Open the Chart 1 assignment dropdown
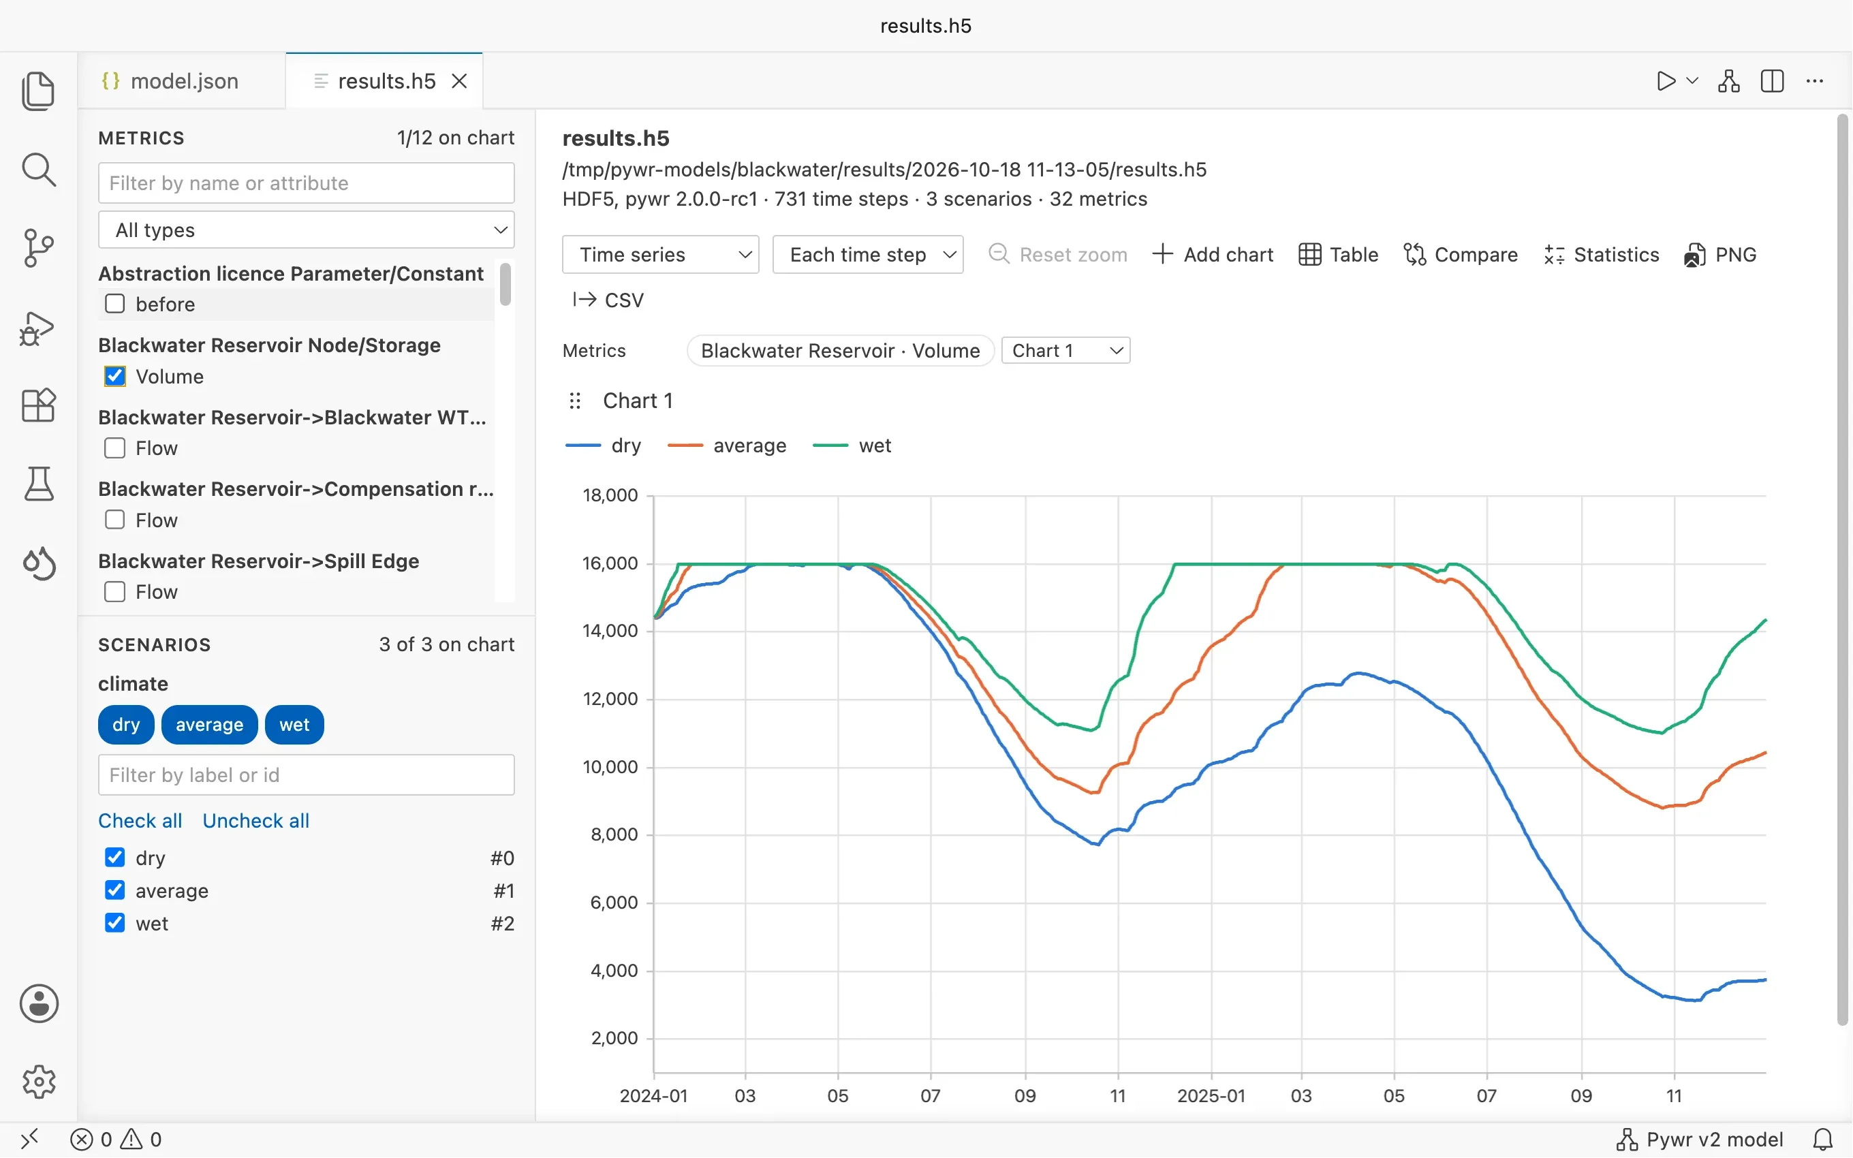The image size is (1853, 1158). [1065, 351]
